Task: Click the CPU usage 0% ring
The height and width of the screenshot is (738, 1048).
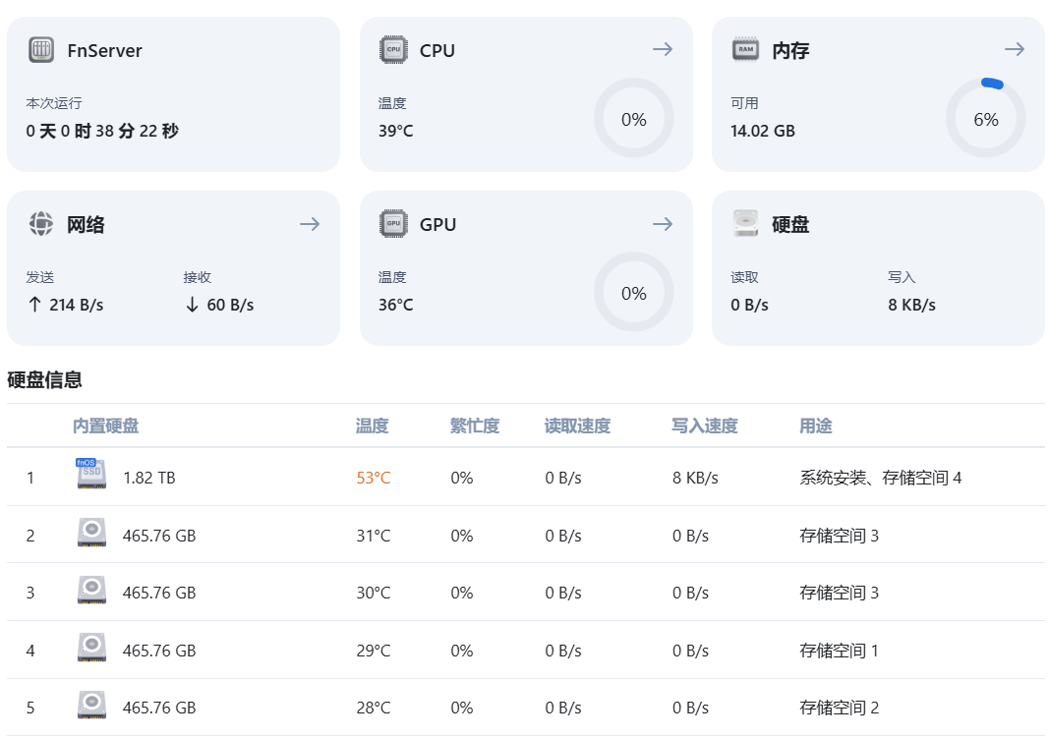Action: (x=634, y=119)
